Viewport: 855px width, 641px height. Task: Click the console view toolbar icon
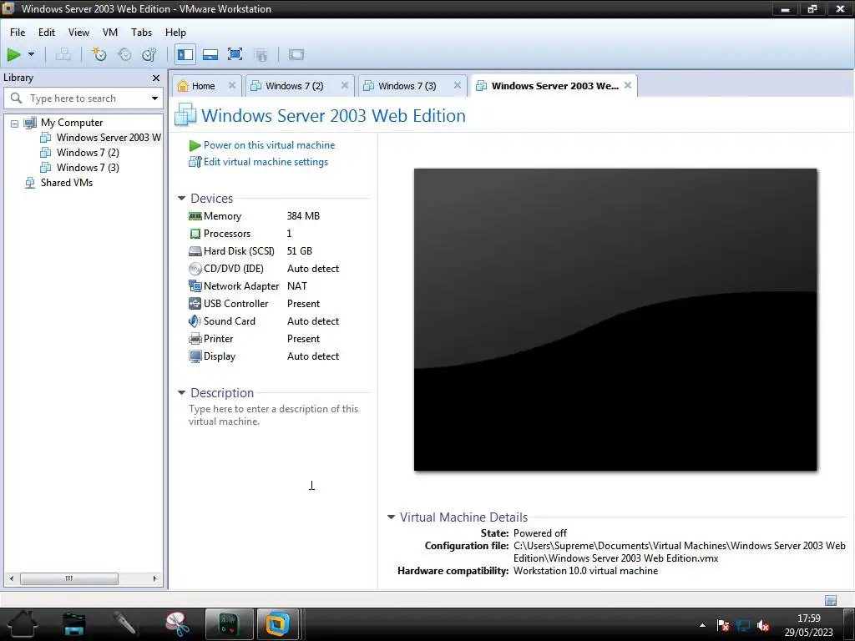296,54
